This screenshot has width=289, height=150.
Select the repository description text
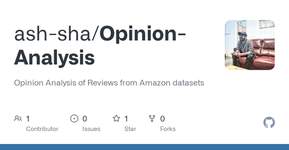click(x=109, y=83)
